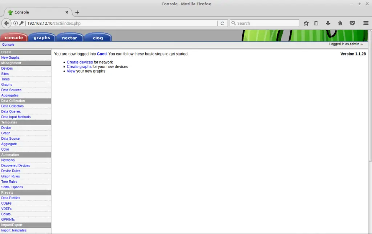Bookmark this page with the star icon

pos(306,23)
